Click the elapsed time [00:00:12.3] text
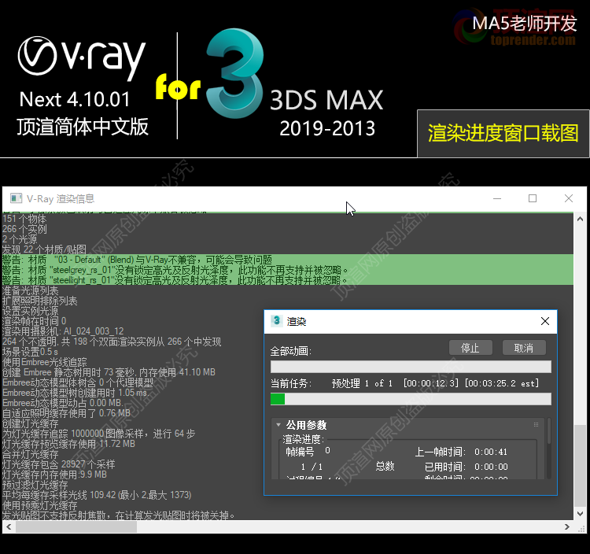Image resolution: width=590 pixels, height=554 pixels. pos(431,383)
